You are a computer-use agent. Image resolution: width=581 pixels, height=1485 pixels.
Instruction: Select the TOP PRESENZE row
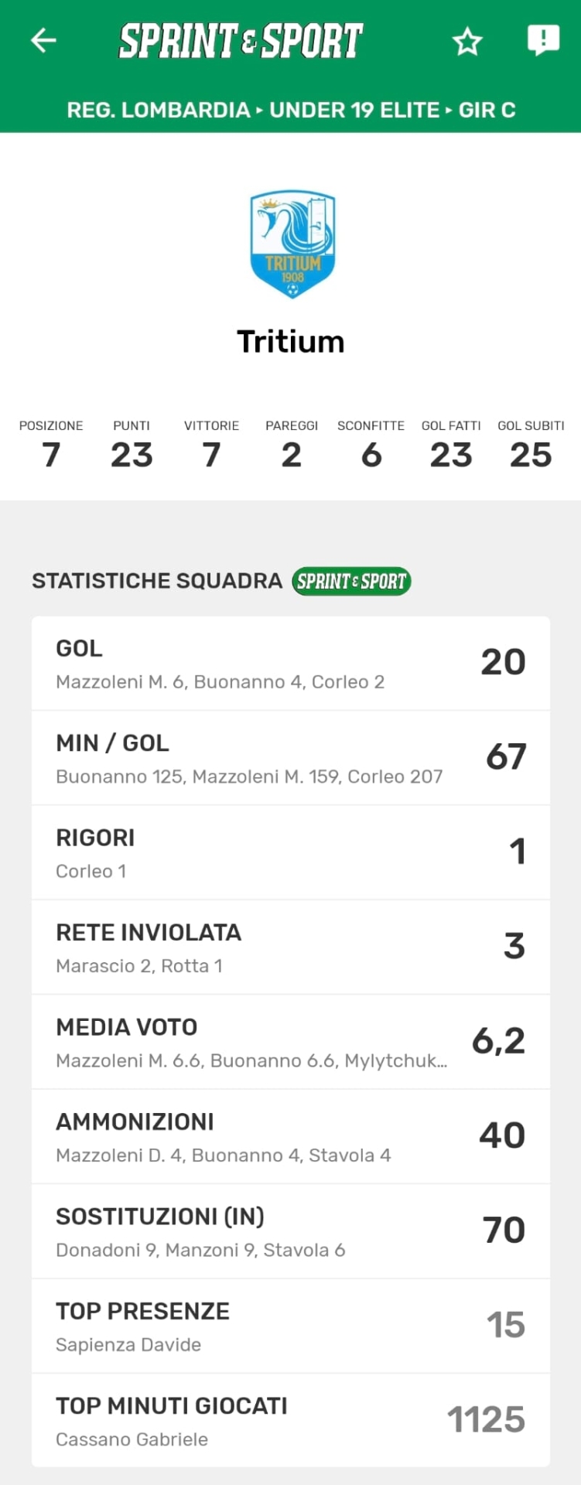pyautogui.click(x=291, y=1326)
